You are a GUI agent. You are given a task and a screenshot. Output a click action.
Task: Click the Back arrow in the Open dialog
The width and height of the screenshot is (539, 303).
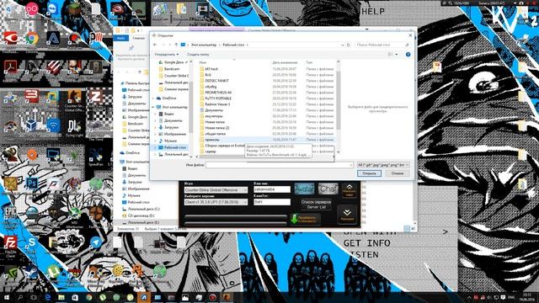[155, 45]
